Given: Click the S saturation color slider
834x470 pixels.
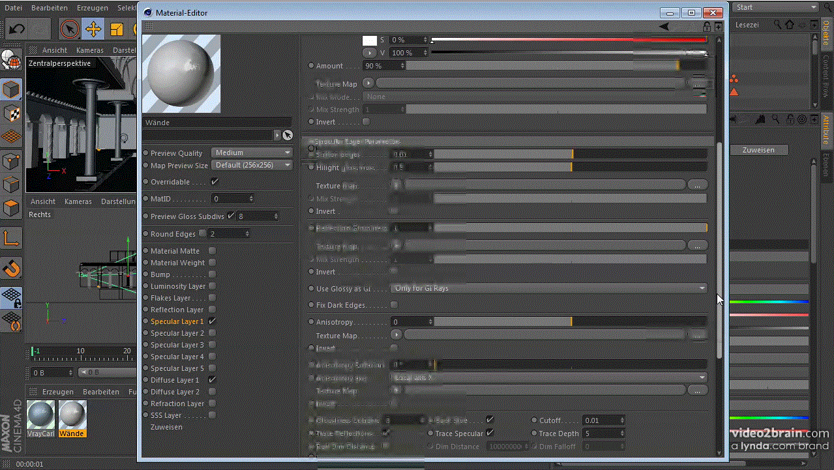Looking at the screenshot, I should 569,40.
